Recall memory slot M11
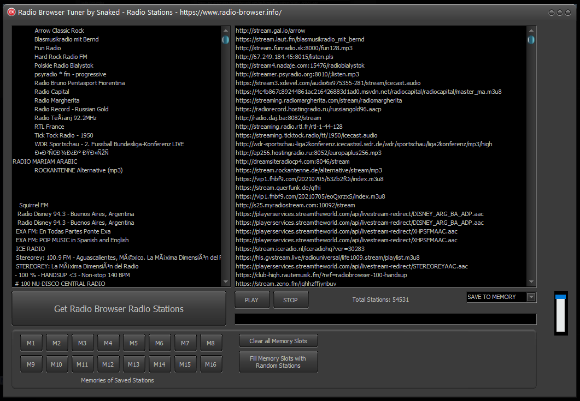Image resolution: width=580 pixels, height=401 pixels. pos(83,364)
